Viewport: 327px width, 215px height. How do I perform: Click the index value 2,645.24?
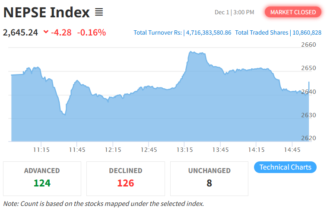(21, 32)
